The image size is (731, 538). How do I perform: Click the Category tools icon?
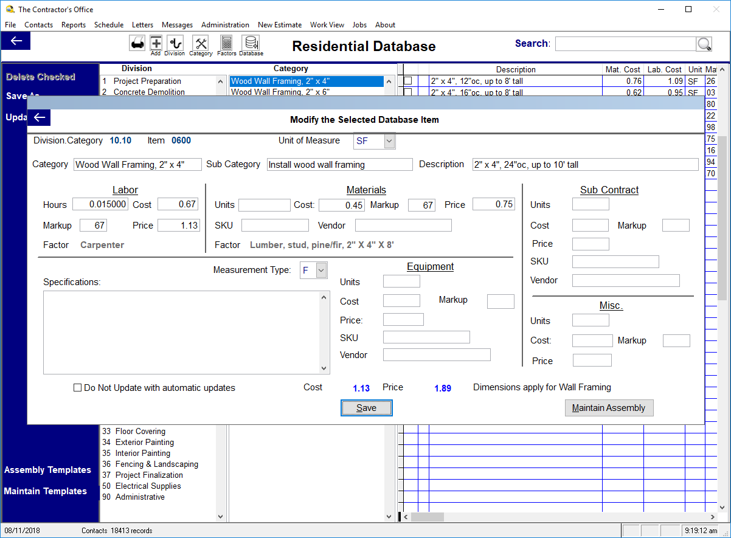tap(201, 43)
